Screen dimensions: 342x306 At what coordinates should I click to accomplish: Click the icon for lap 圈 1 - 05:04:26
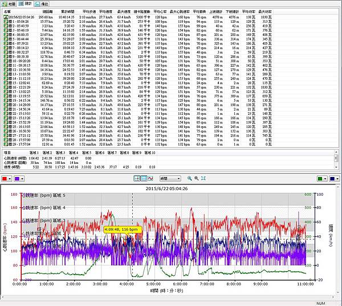click(x=6, y=21)
